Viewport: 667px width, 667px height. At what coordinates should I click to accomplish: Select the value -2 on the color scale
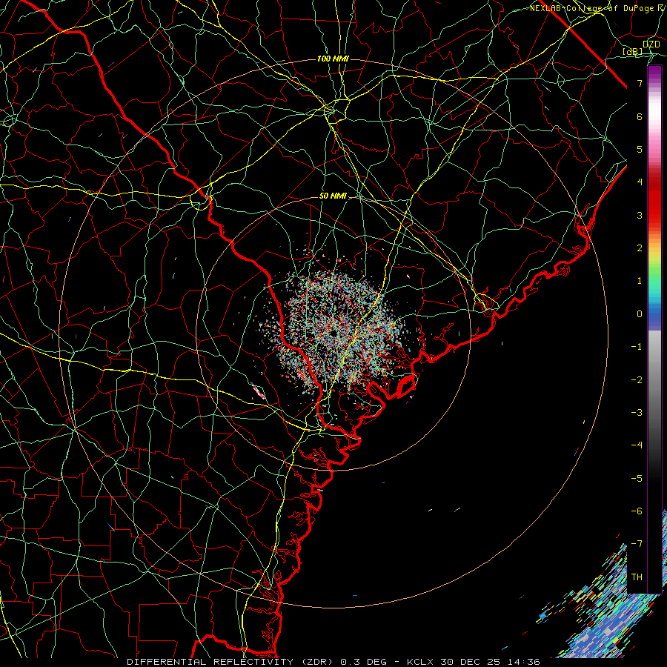[637, 380]
